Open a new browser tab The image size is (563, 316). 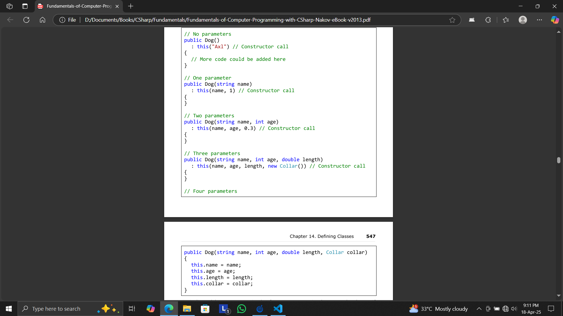(131, 6)
